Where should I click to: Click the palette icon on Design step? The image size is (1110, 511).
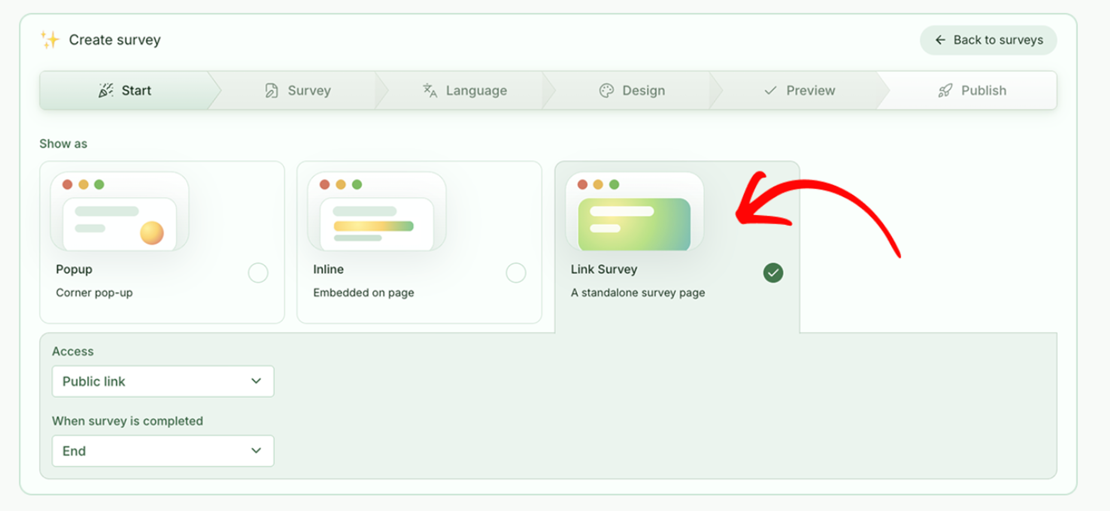tap(606, 90)
